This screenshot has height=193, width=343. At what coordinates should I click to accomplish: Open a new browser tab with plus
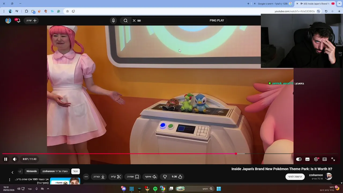point(248,4)
